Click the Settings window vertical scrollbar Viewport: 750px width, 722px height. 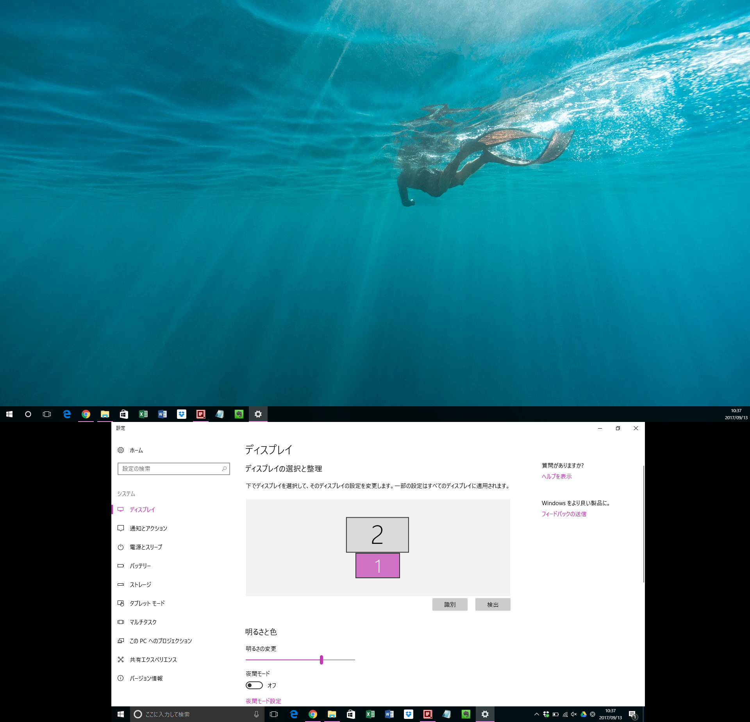point(643,524)
